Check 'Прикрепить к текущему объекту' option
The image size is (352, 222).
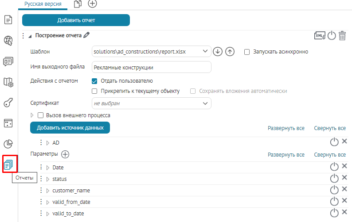pos(94,91)
